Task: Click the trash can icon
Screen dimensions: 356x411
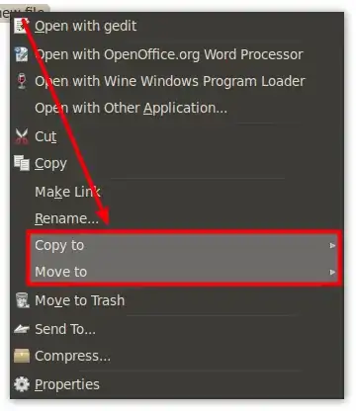Action: click(23, 300)
